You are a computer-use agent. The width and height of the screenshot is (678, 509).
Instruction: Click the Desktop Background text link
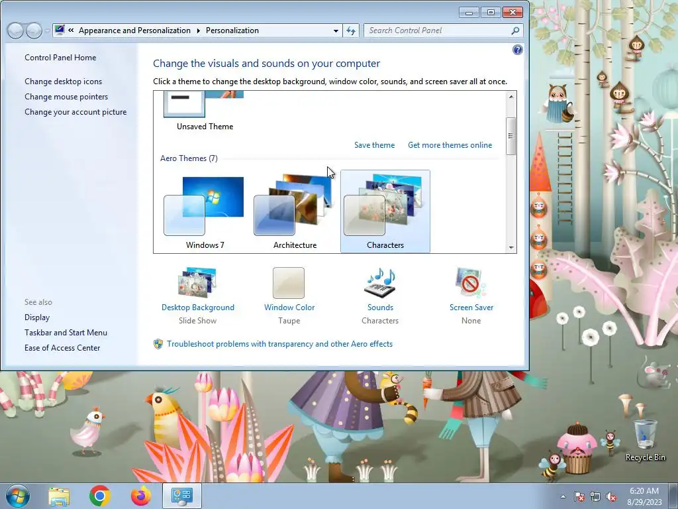(197, 308)
